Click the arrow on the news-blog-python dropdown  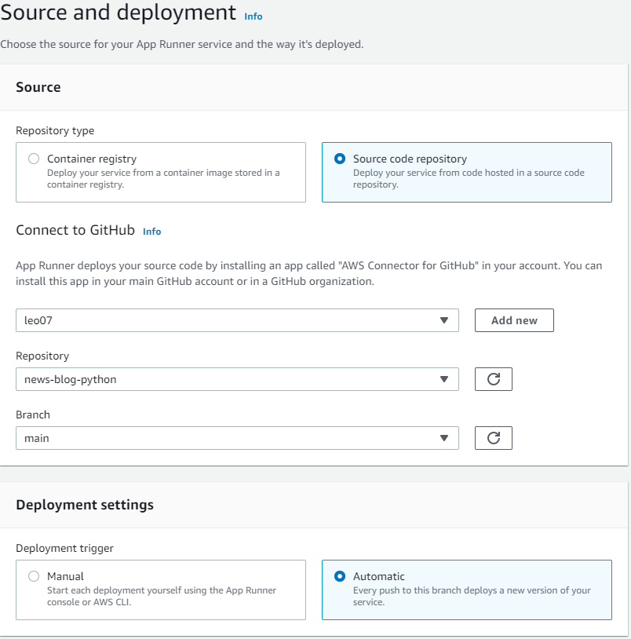click(444, 379)
